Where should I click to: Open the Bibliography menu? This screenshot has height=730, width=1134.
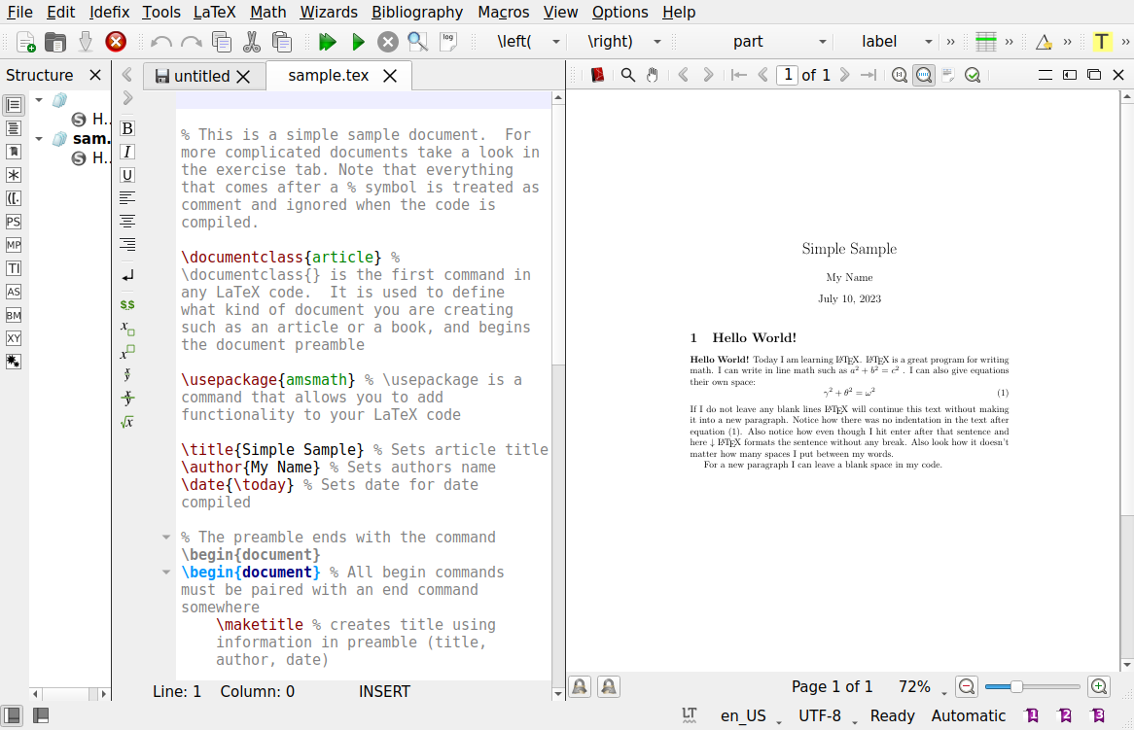pos(417,13)
